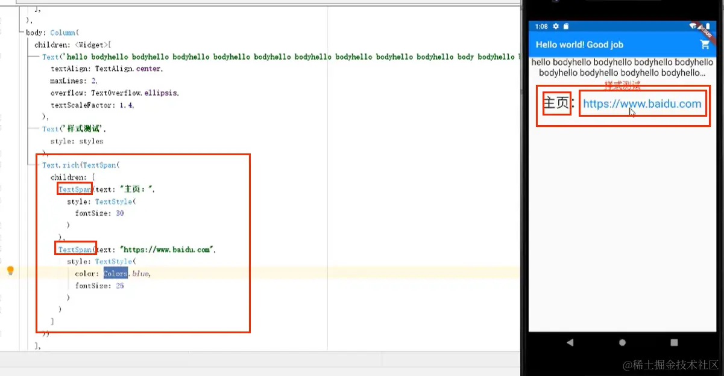Viewport: 724px width, 376px height.
Task: Click 'fontSize: 25' in the code editor
Action: click(x=99, y=286)
